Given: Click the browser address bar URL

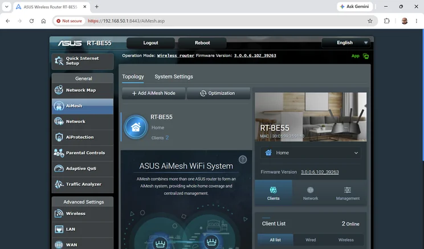Looking at the screenshot, I should click(127, 21).
